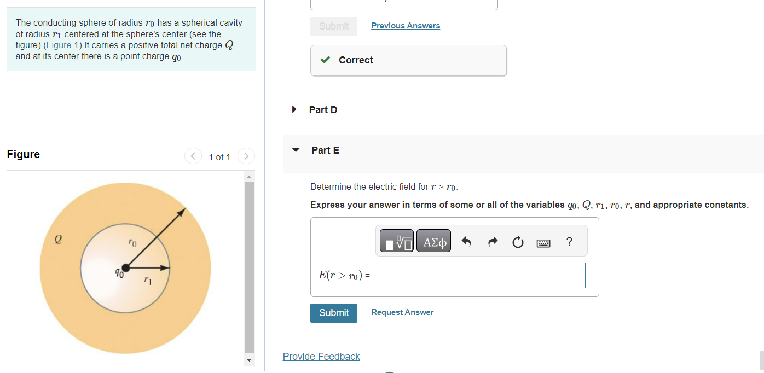View Previous Answers for the earlier part
The height and width of the screenshot is (373, 764).
pyautogui.click(x=406, y=25)
